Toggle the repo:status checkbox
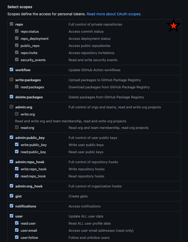The height and width of the screenshot is (242, 188). point(17,31)
